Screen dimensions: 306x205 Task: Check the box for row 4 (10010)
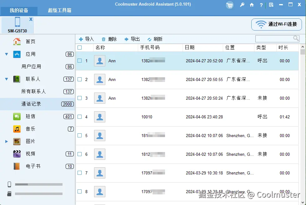(x=80, y=117)
